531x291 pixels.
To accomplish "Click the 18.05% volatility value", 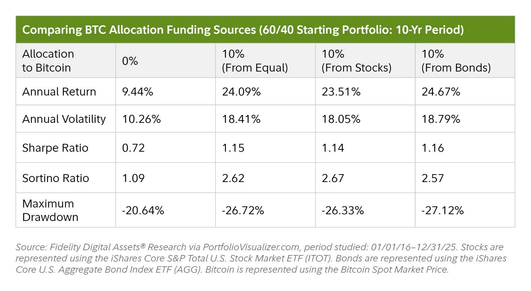I will point(341,119).
